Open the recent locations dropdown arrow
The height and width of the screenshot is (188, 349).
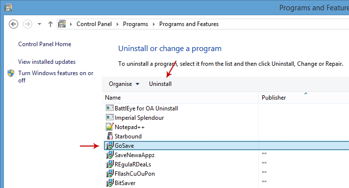tap(39, 24)
